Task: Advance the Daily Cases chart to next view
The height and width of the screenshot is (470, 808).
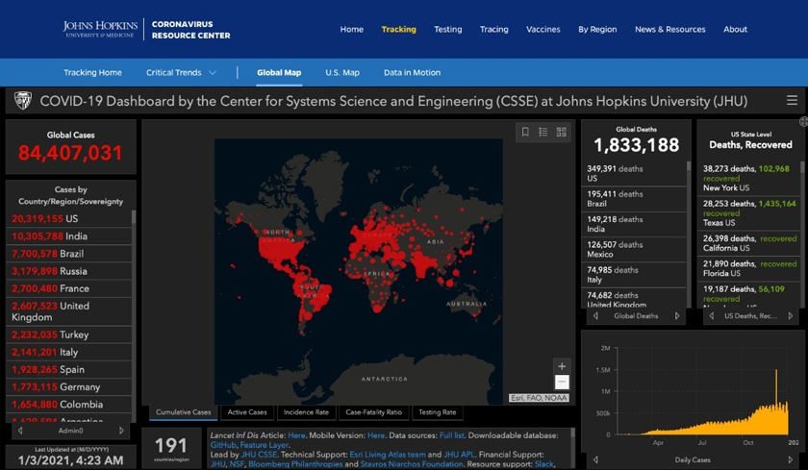Action: point(791,459)
